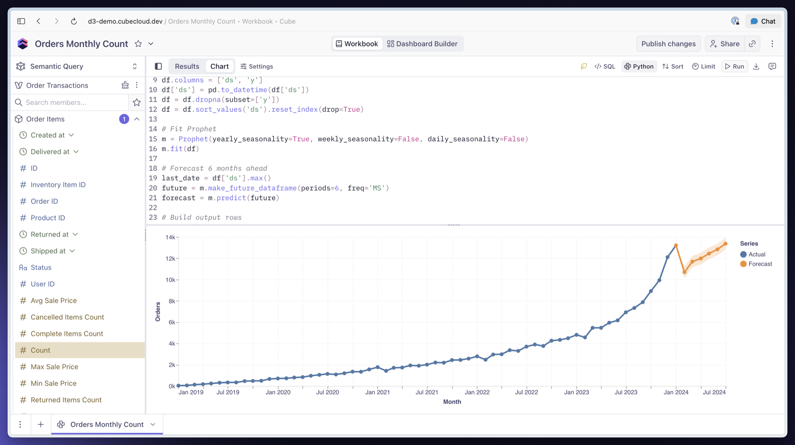
Task: Expand Delivered at granularity options
Action: (76, 152)
